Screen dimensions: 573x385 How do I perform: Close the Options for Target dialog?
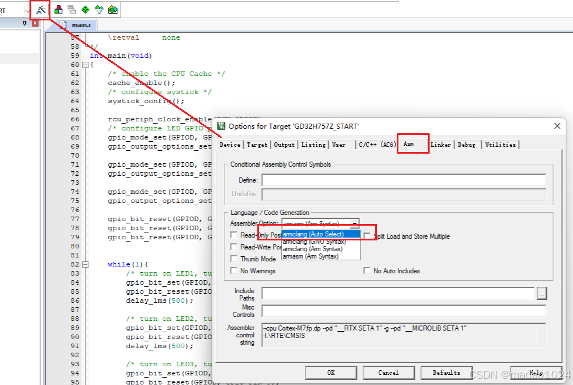tap(557, 126)
